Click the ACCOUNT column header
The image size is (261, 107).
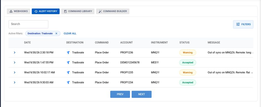click(127, 43)
